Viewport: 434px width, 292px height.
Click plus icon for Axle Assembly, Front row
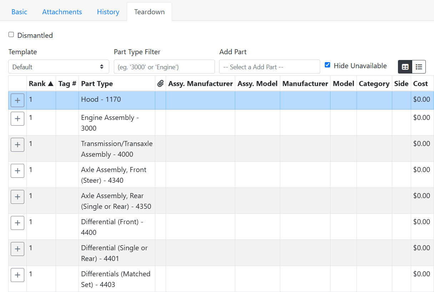click(x=17, y=171)
